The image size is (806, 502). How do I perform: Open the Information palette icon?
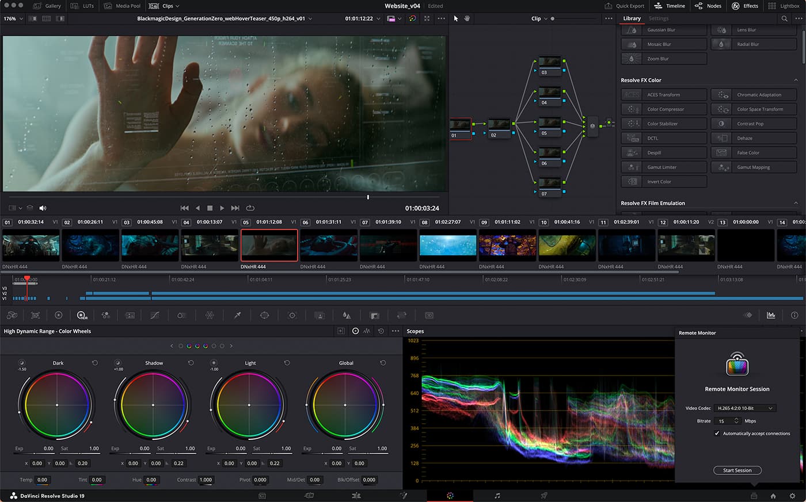pos(794,315)
